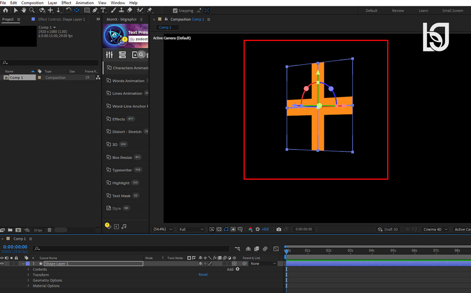This screenshot has height=293, width=471.
Task: Open Show Channel color management icon
Action: (x=251, y=229)
